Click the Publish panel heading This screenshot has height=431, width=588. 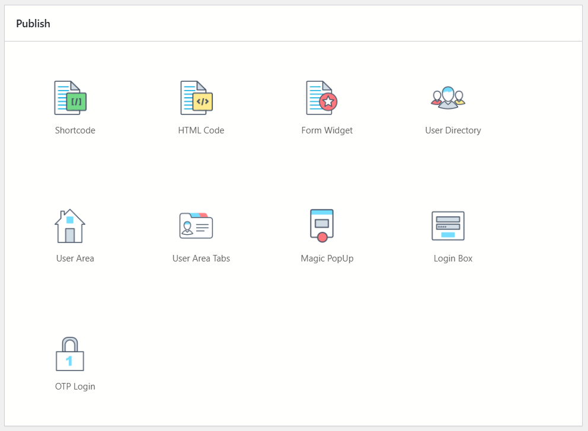tap(33, 24)
